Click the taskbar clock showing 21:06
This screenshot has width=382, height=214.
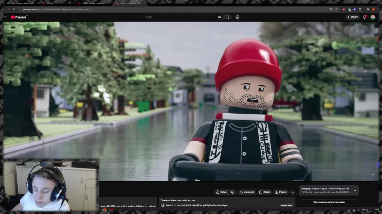coord(377,210)
